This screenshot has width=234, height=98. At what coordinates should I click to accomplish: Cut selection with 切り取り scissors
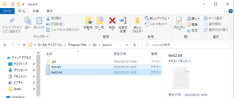point(54,18)
